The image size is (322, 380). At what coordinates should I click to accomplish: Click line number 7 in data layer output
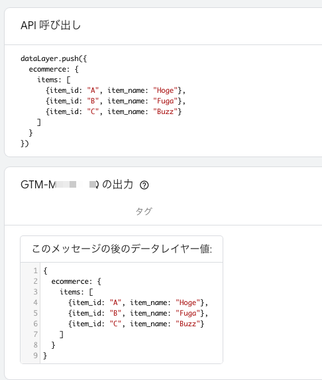[36, 334]
